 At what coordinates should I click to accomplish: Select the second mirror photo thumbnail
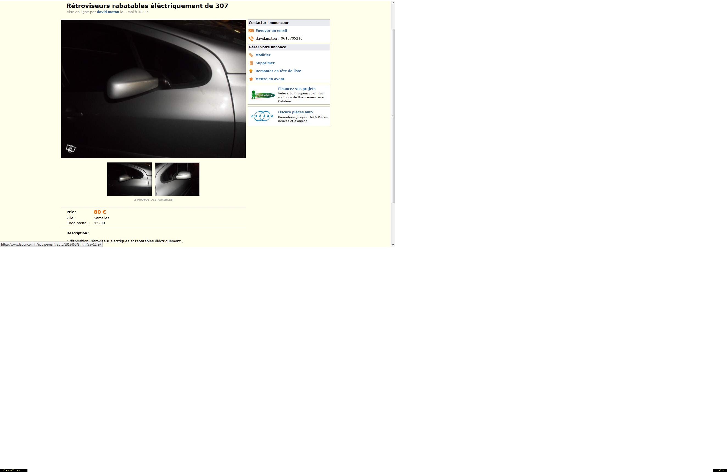tap(177, 179)
